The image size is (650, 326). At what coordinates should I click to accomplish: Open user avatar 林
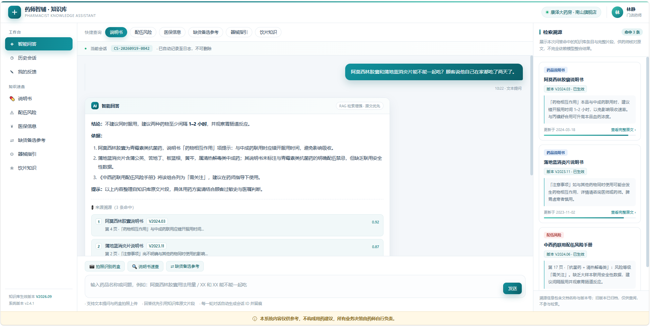[x=617, y=12]
